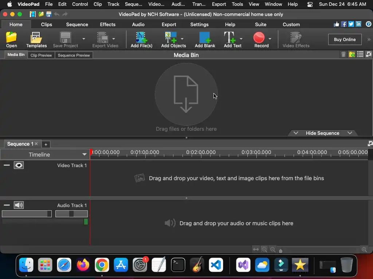Open the blue help question mark icon
The image size is (373, 279).
click(x=369, y=24)
